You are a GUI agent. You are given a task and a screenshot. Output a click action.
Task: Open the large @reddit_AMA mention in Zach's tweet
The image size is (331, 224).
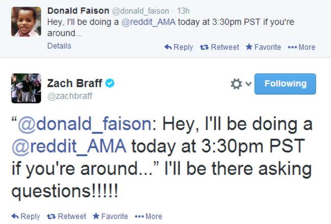pos(69,147)
